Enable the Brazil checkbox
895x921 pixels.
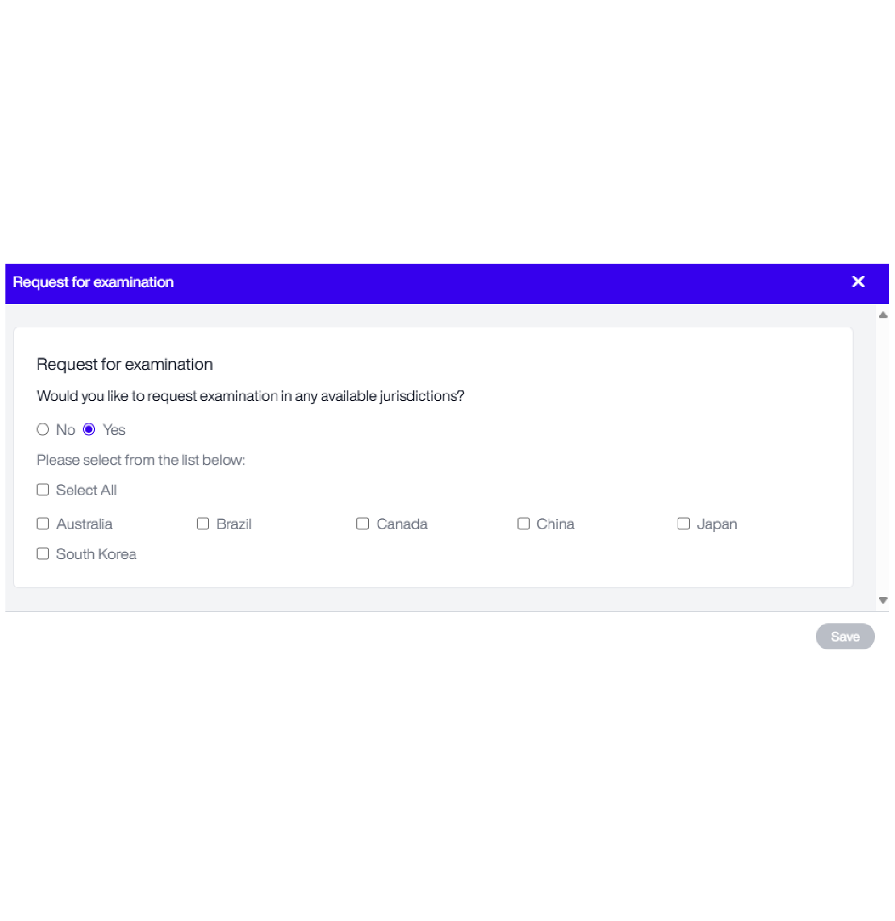pyautogui.click(x=203, y=524)
